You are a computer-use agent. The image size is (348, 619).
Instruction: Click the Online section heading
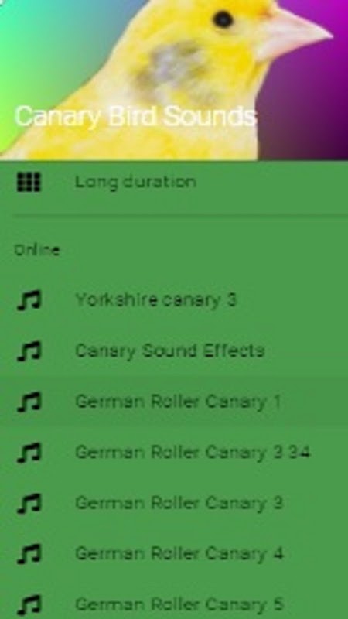tap(36, 250)
